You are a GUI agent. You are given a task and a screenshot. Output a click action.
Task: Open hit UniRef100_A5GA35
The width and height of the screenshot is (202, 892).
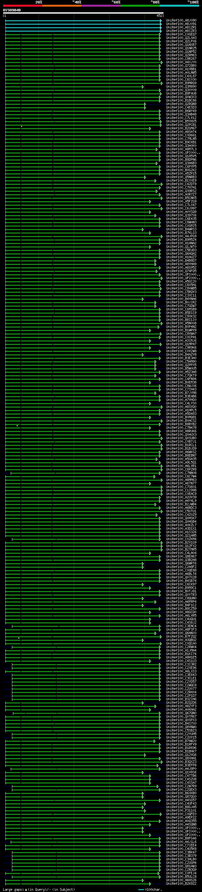tap(181, 459)
